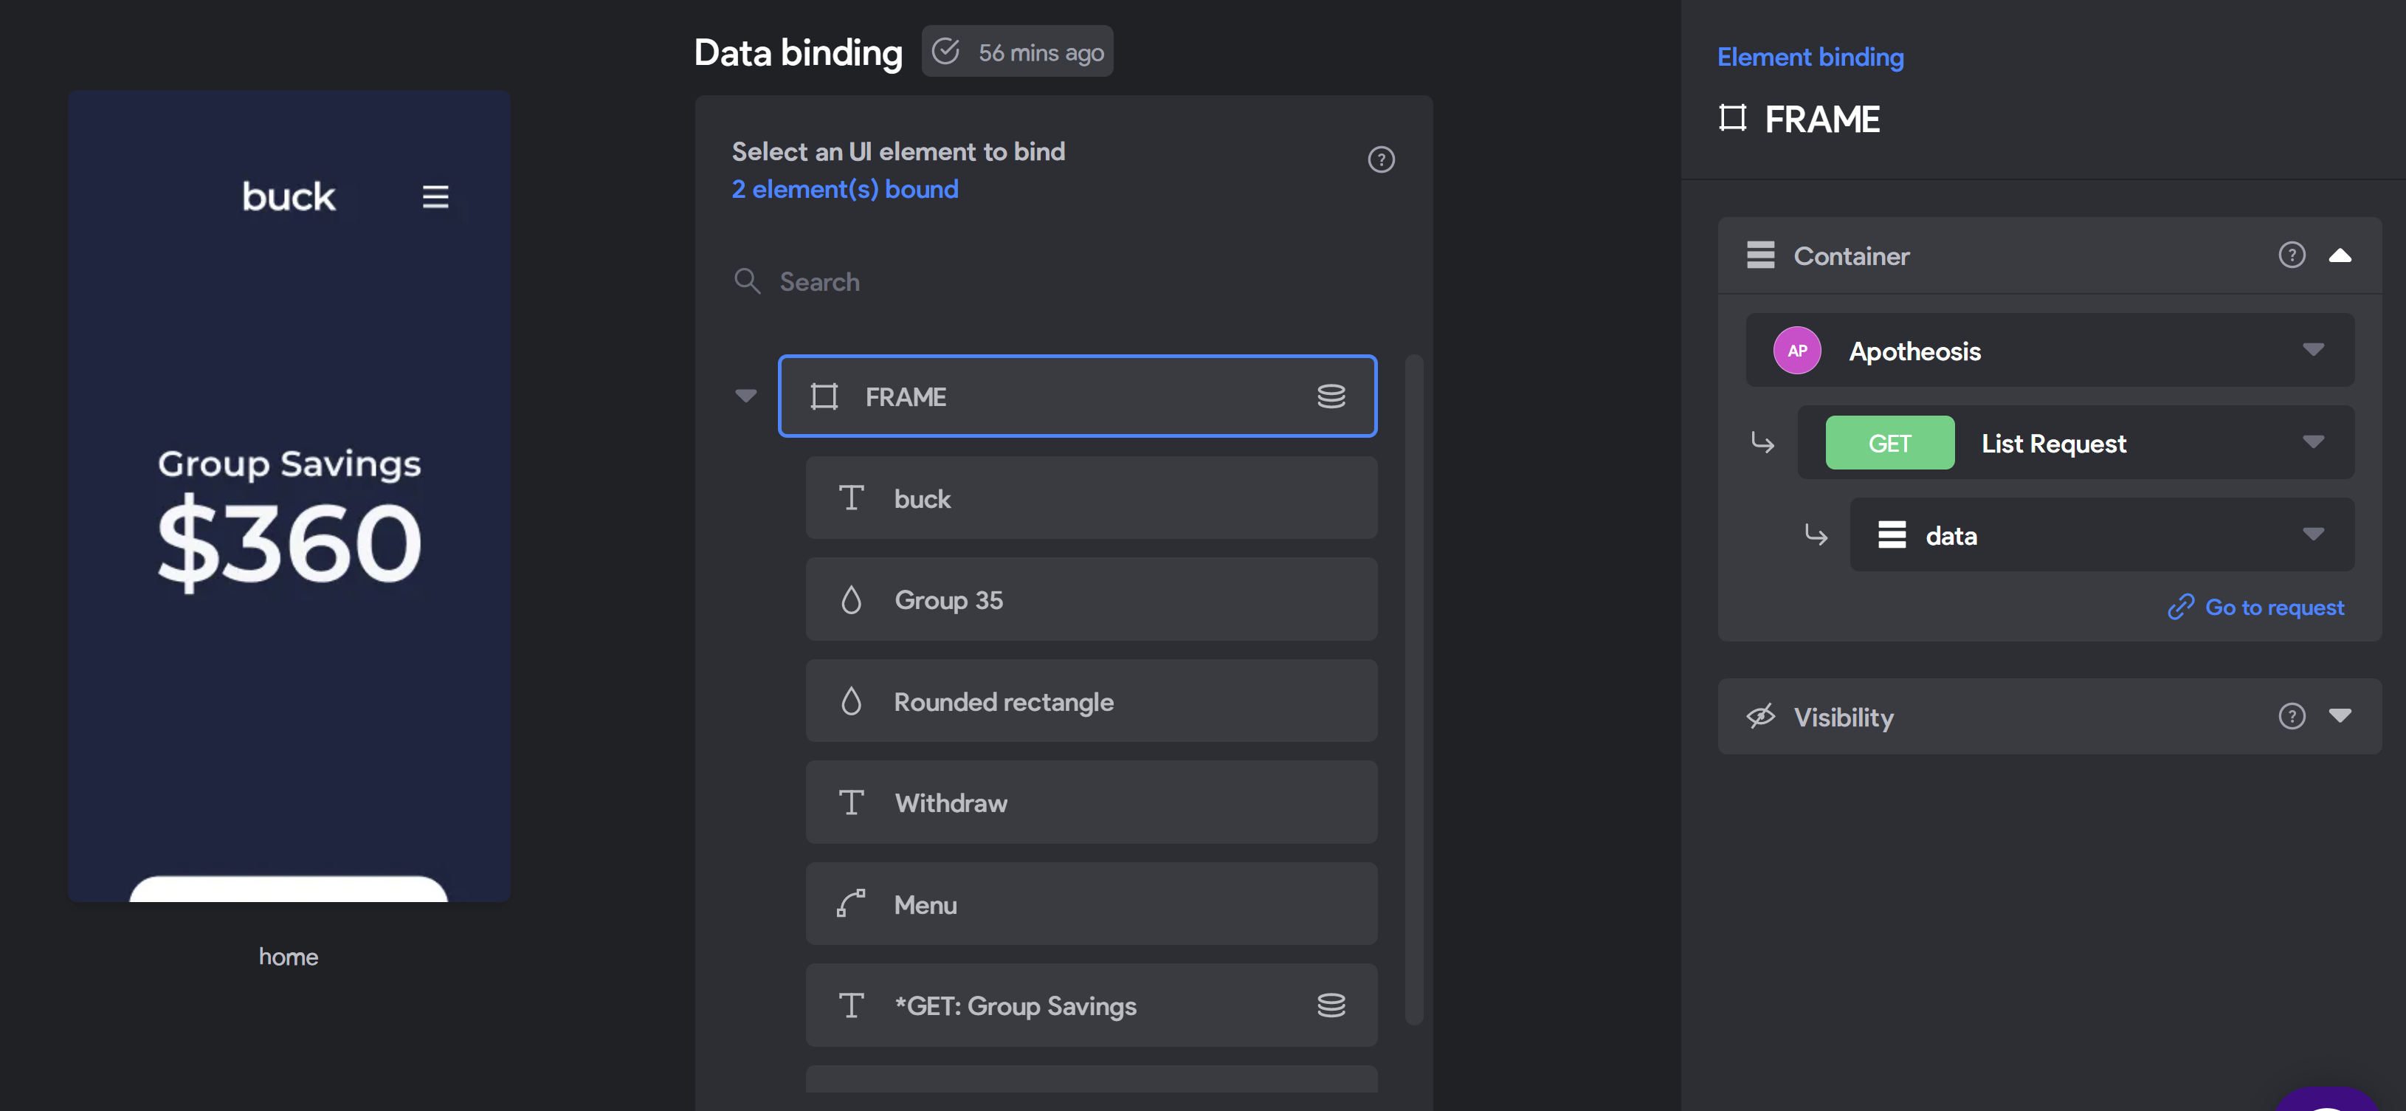Click the text icon beside Withdraw
The height and width of the screenshot is (1111, 2406).
click(x=851, y=802)
